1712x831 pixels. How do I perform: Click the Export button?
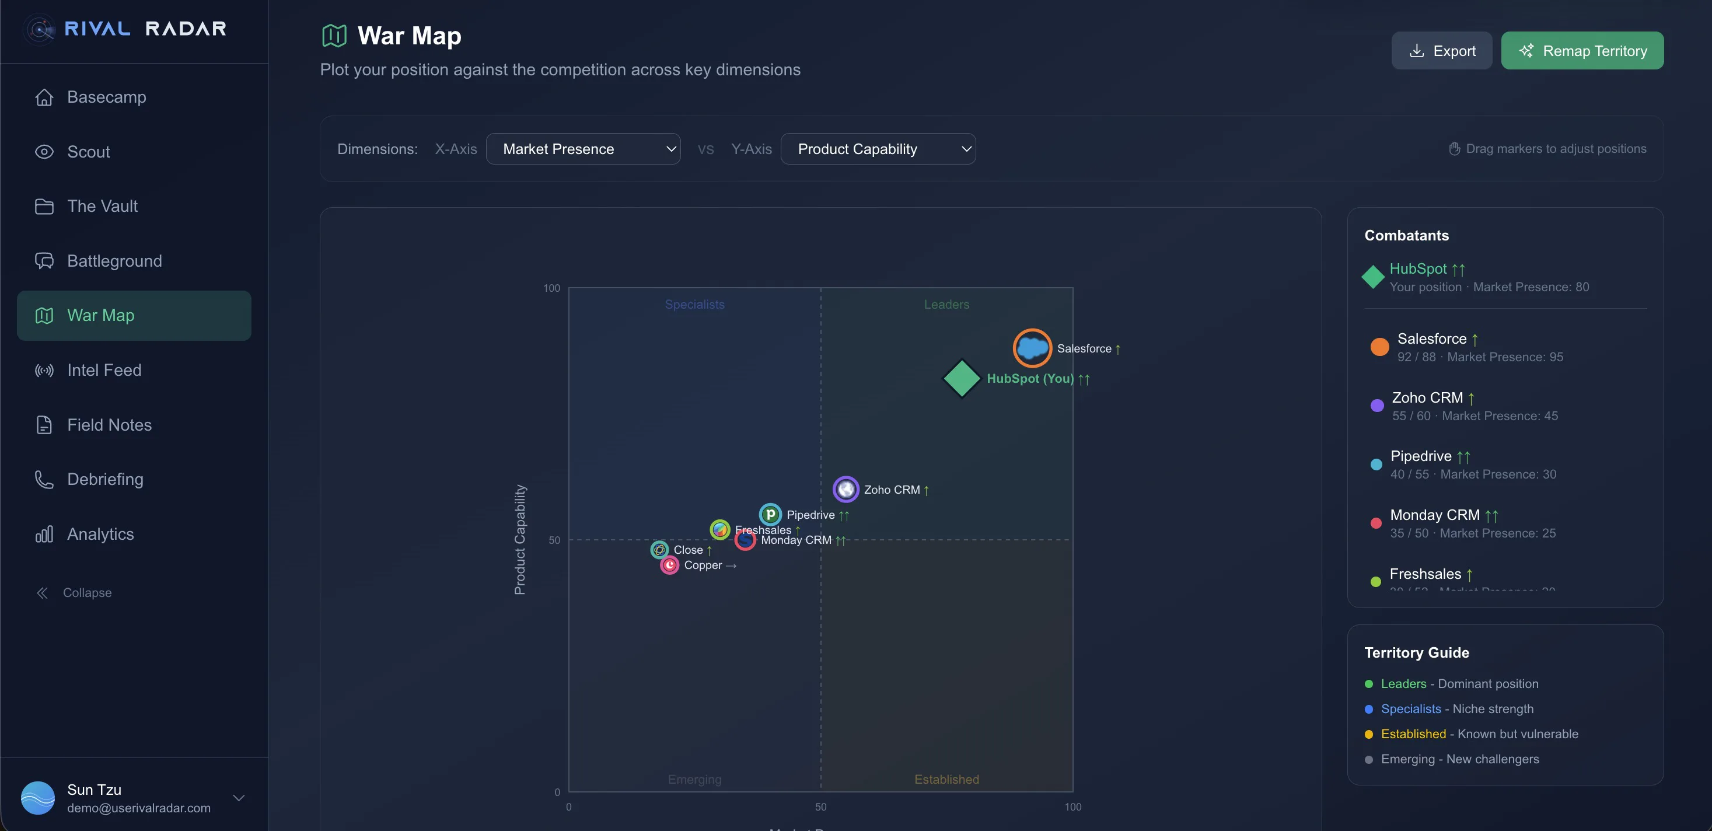(x=1441, y=51)
